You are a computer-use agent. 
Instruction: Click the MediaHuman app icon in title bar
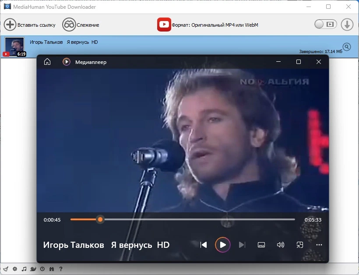(7, 7)
